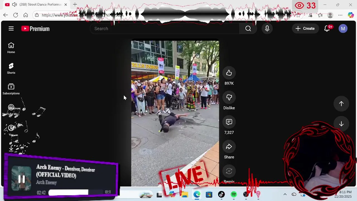Open the account avatar M menu
Image resolution: width=357 pixels, height=201 pixels.
343,28
